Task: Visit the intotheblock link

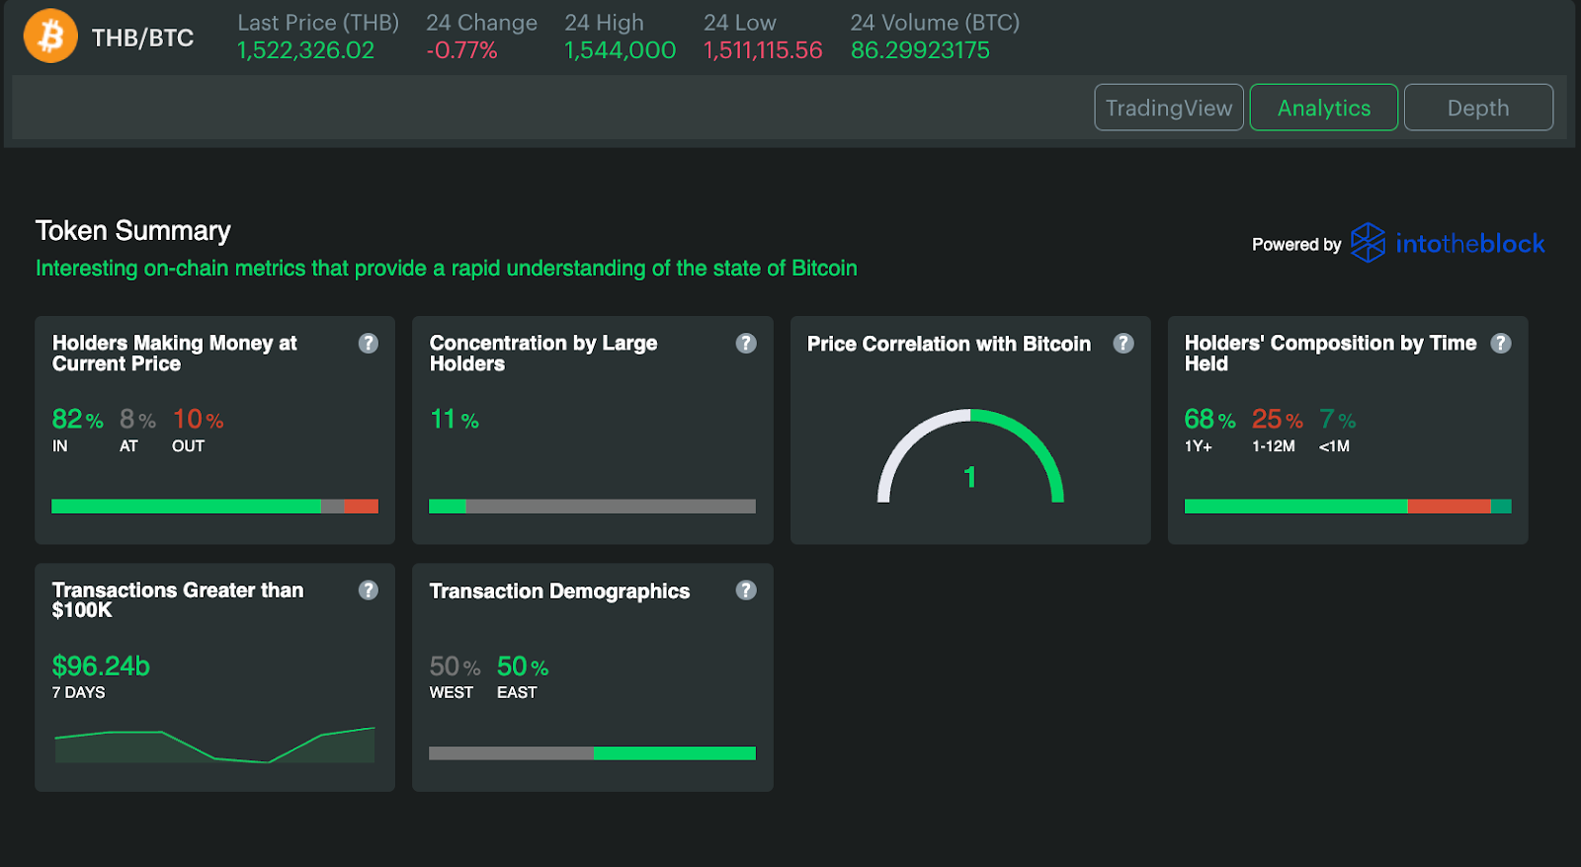Action: 1469,244
